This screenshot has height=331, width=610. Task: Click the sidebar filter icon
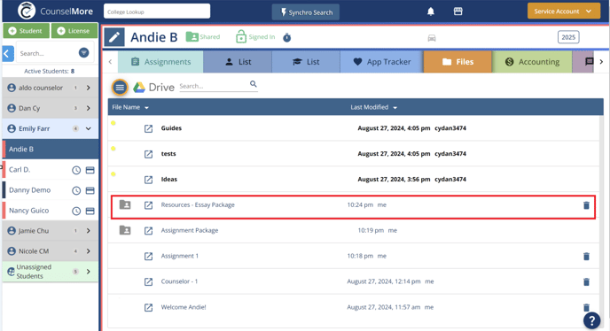(x=83, y=53)
